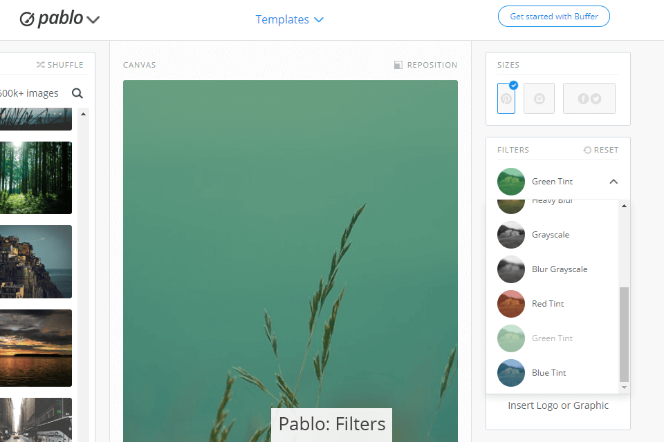This screenshot has height=442, width=664.
Task: Click down arrow of filter list scrollbar
Action: pyautogui.click(x=624, y=387)
